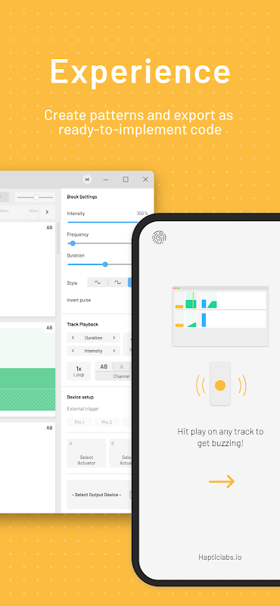The width and height of the screenshot is (280, 606).
Task: Choose the A channel option
Action: (x=121, y=367)
